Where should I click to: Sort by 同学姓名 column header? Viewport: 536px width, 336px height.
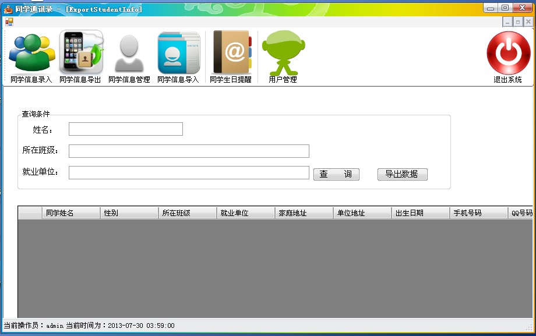point(71,213)
